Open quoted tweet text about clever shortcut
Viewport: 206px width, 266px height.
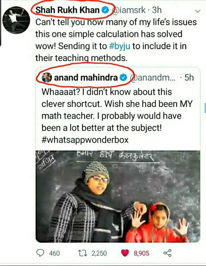click(117, 116)
